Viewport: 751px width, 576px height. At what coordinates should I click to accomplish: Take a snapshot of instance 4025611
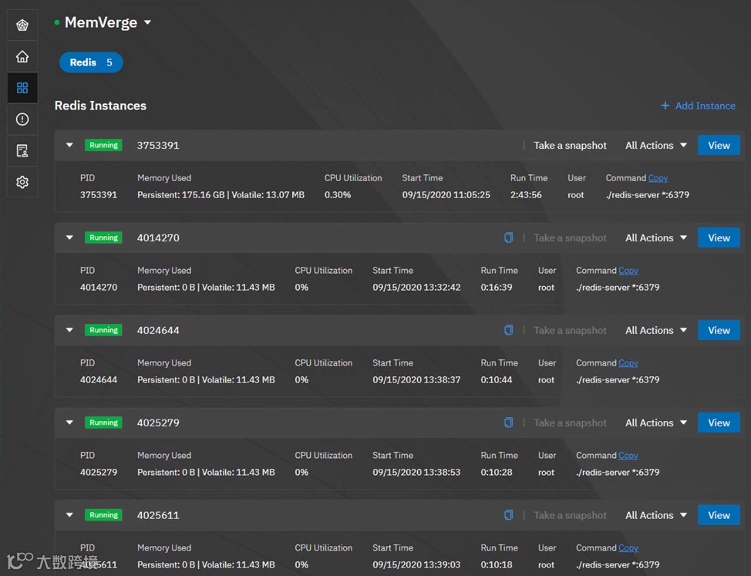pos(570,515)
